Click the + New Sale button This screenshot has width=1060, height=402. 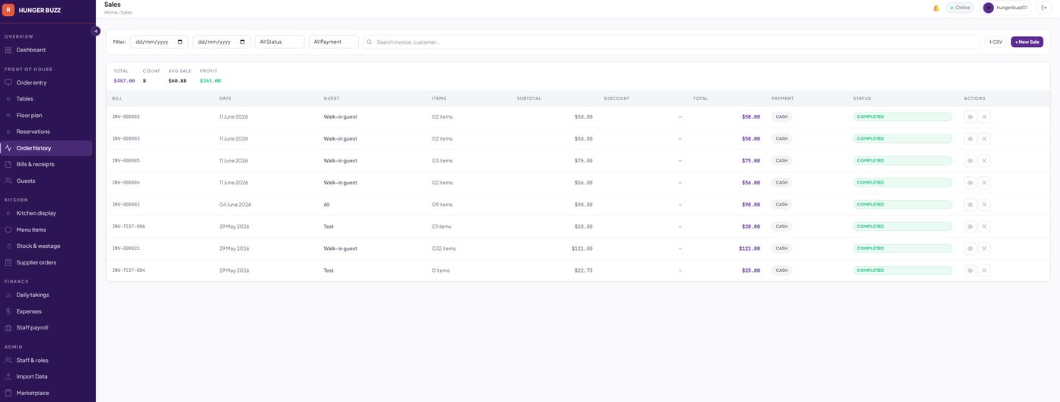(1027, 42)
